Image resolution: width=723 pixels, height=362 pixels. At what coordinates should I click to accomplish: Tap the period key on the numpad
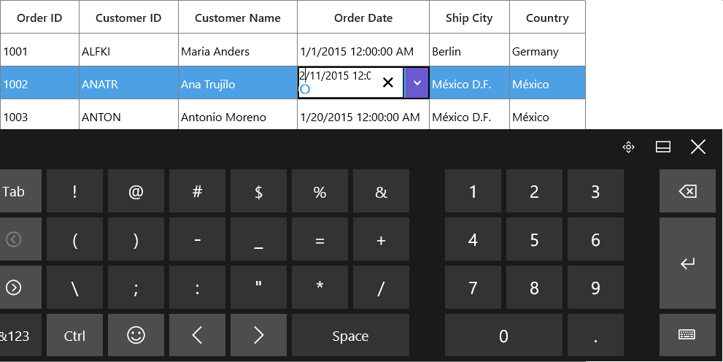coord(596,335)
